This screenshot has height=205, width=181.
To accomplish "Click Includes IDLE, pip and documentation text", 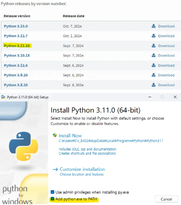I will coord(88,149).
